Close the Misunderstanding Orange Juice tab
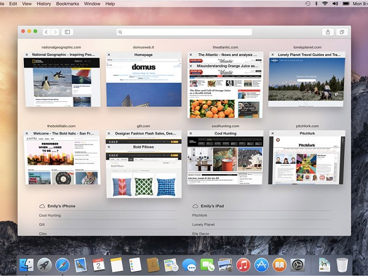This screenshot has width=368, height=276. tap(191, 66)
